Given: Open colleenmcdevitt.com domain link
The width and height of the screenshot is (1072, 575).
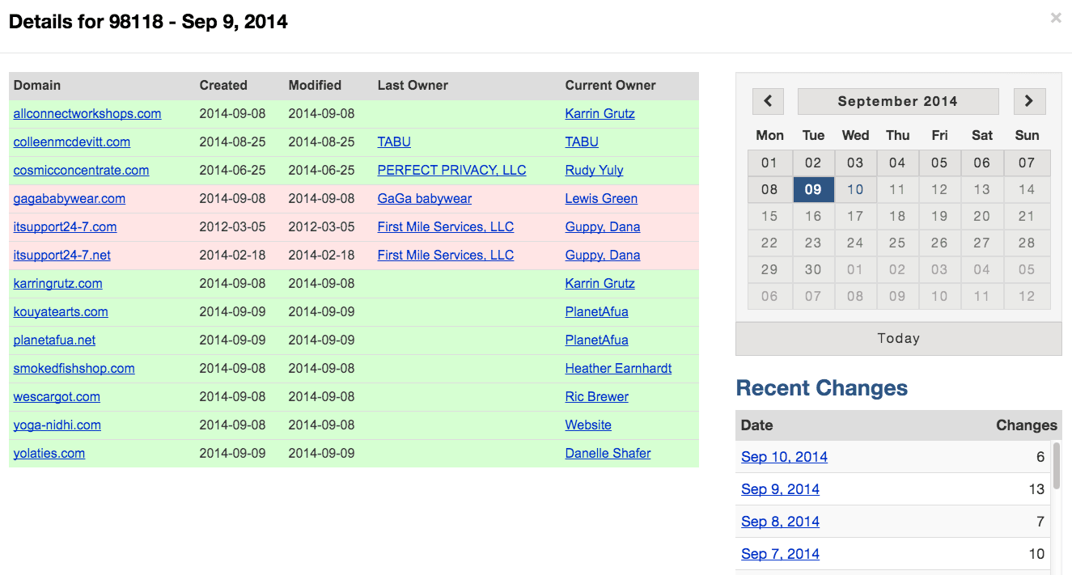Looking at the screenshot, I should click(72, 142).
